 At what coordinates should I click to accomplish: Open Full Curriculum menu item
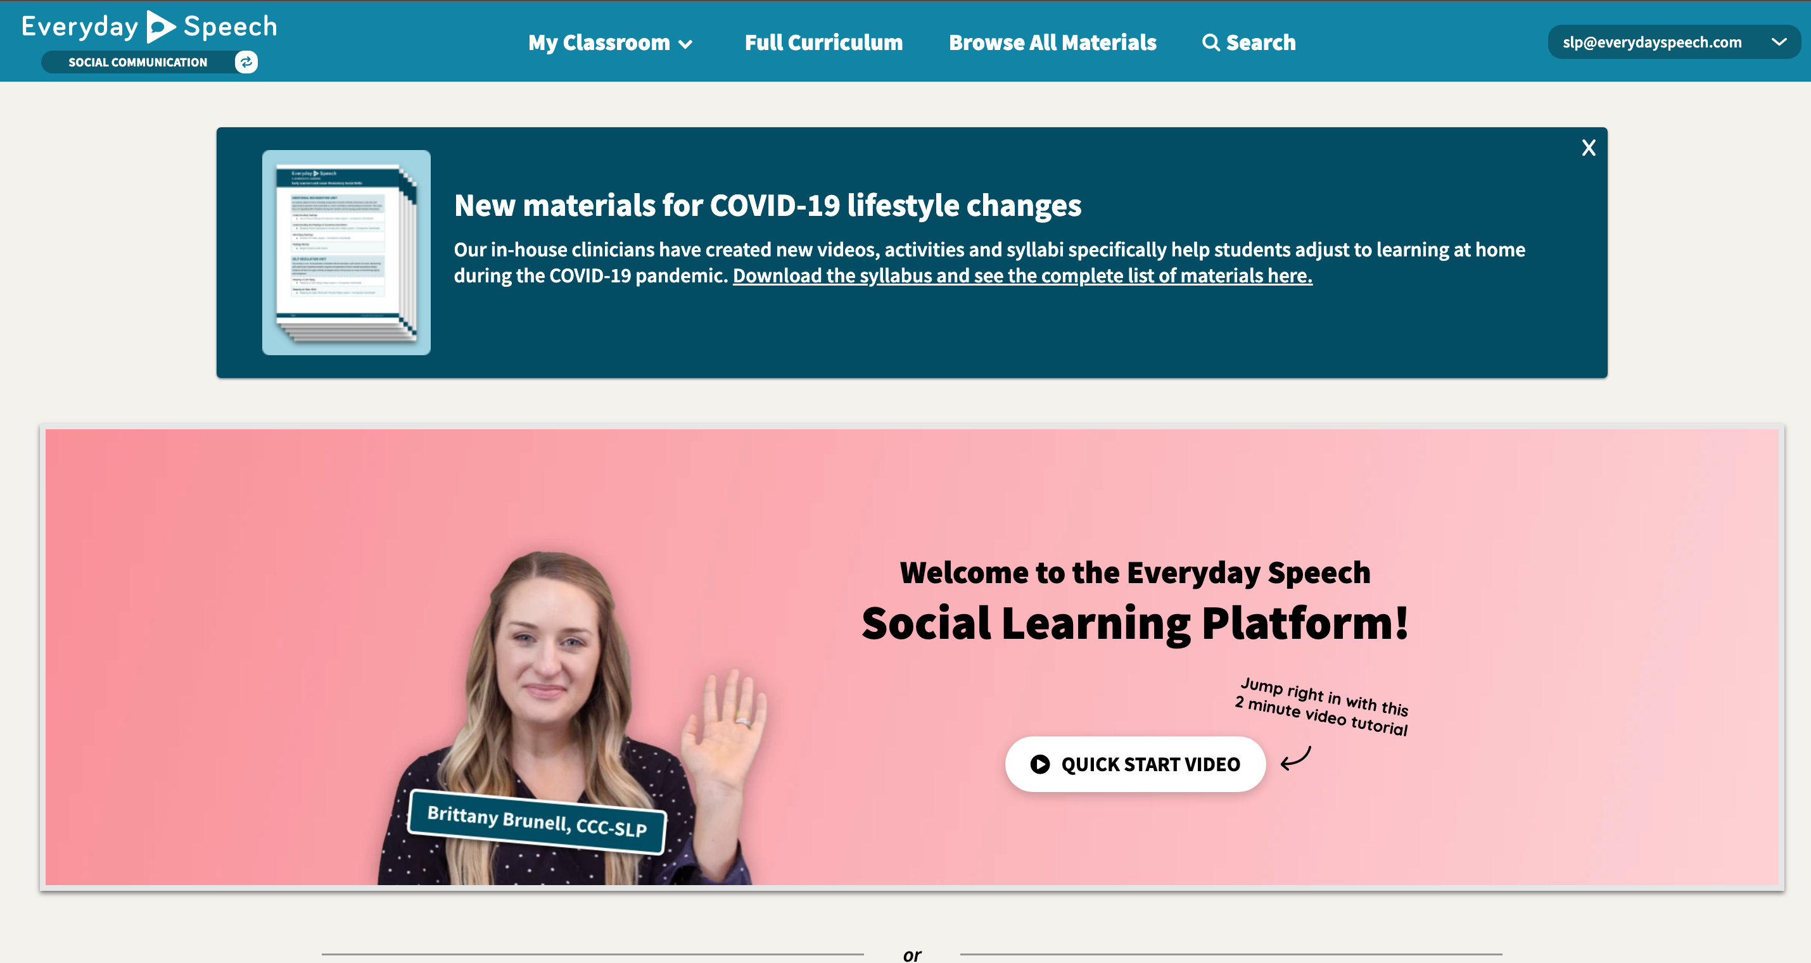[x=823, y=42]
